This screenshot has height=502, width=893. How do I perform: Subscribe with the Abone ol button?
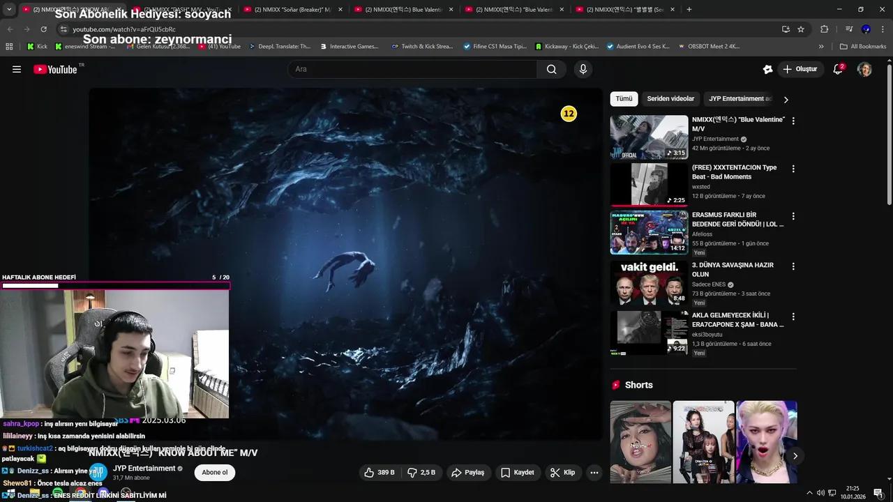[215, 473]
